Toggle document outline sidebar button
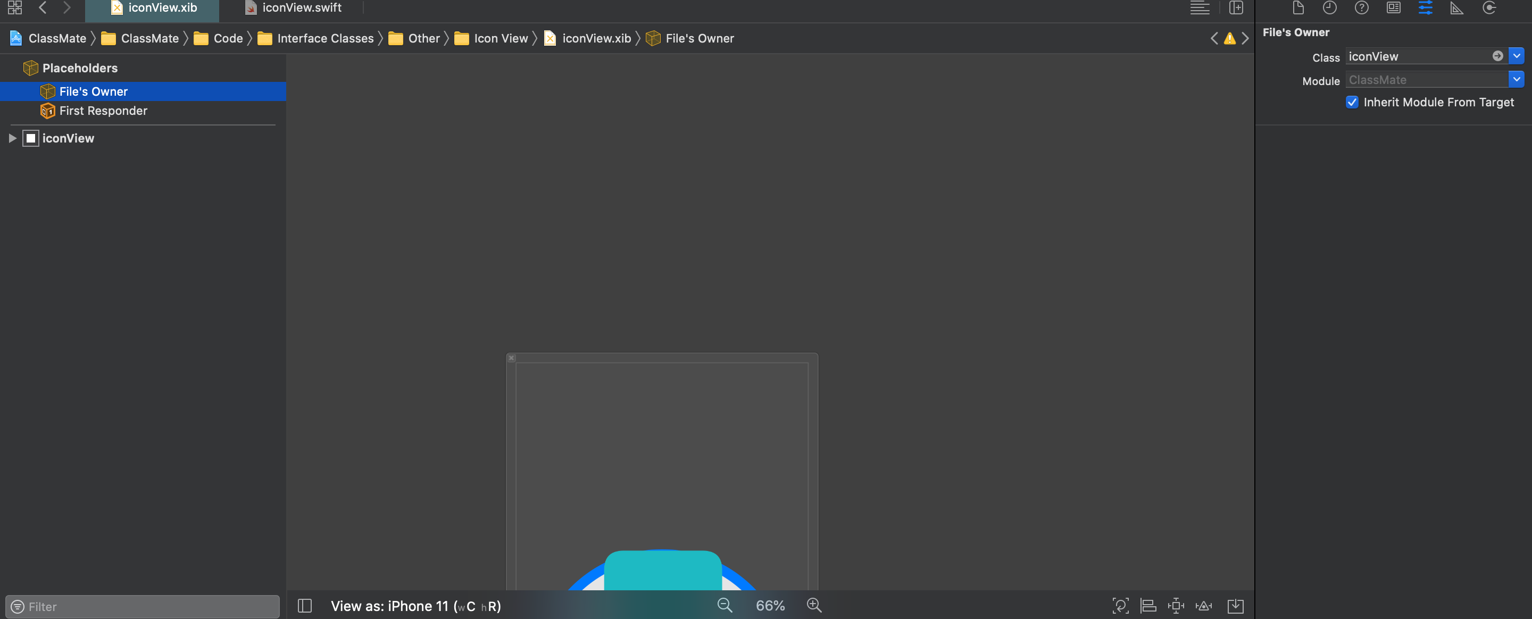 304,606
